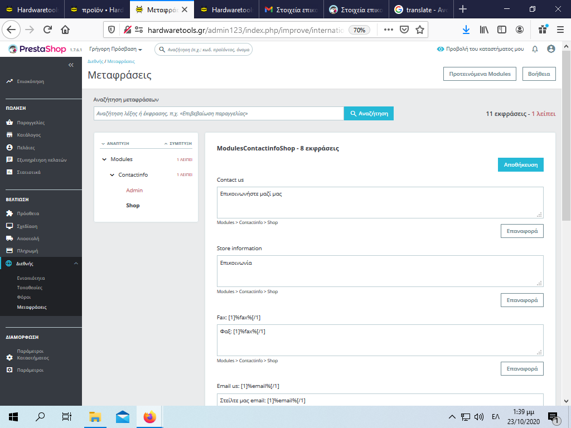Click Προβολή του καταστήματος μου link
The height and width of the screenshot is (428, 571).
point(480,49)
